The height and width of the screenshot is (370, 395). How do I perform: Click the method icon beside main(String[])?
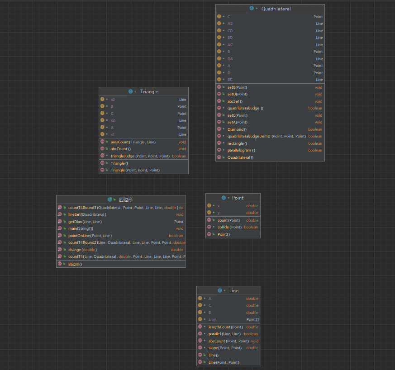click(x=60, y=228)
